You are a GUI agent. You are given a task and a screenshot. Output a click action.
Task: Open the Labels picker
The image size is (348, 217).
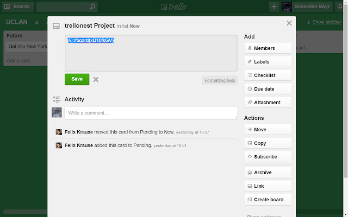pos(268,62)
